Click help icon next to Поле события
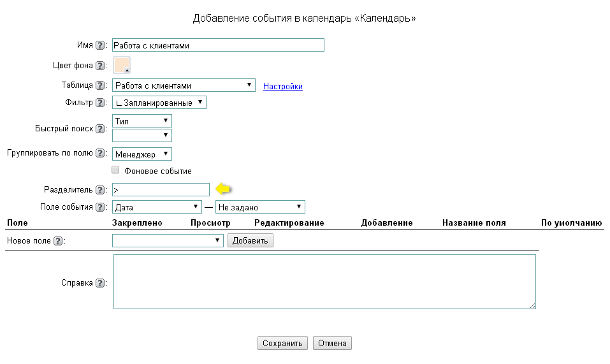 (x=99, y=207)
